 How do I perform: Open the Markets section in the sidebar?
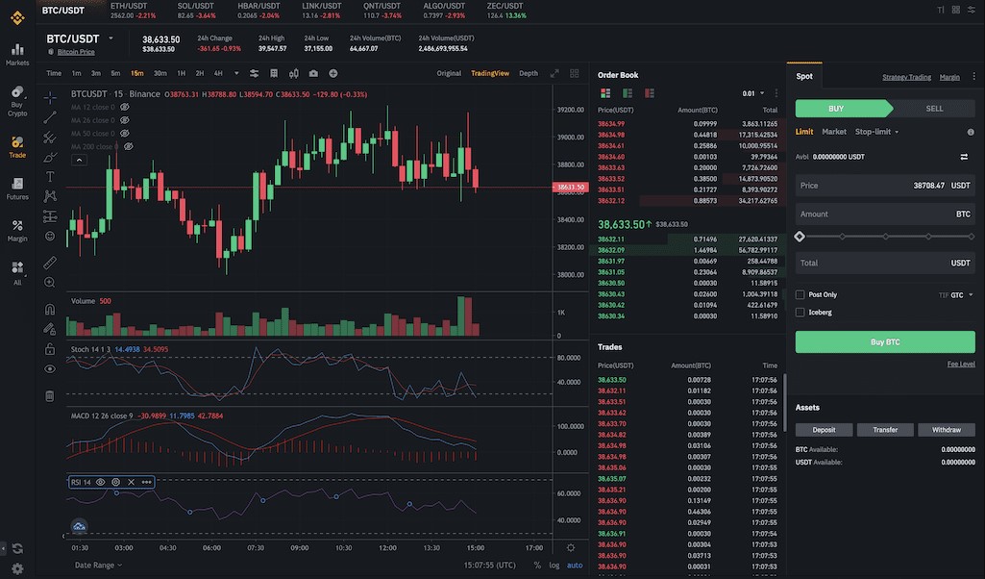(17, 54)
